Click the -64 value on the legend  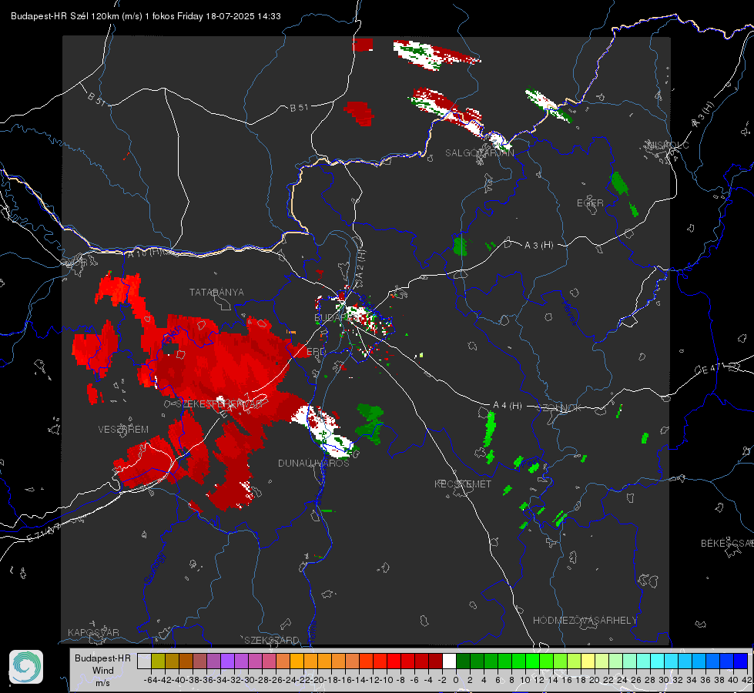pyautogui.click(x=150, y=680)
